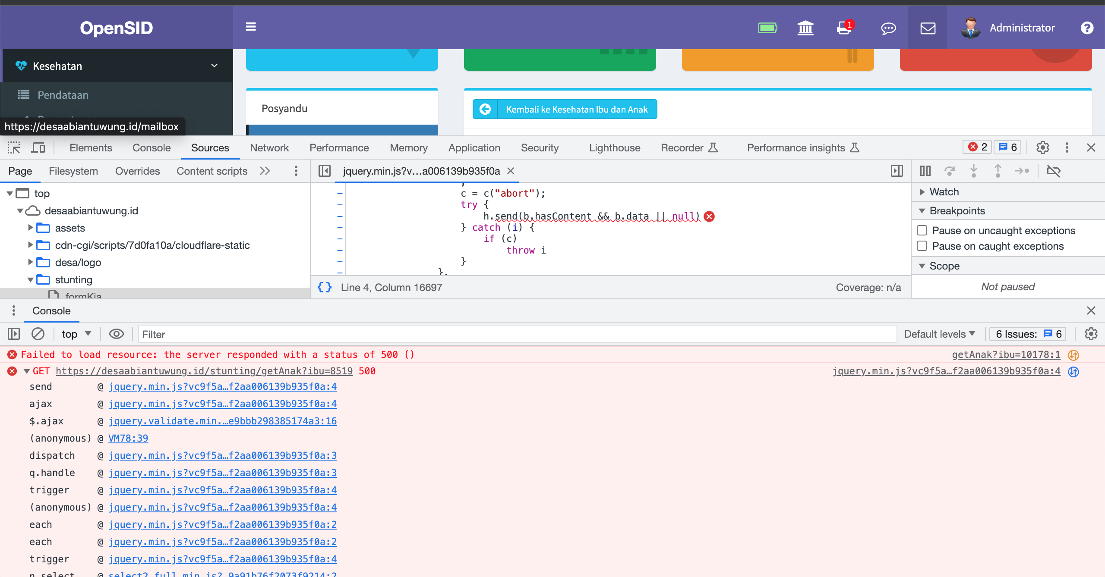Click the notifications briefcase icon with badge 1

tap(843, 28)
